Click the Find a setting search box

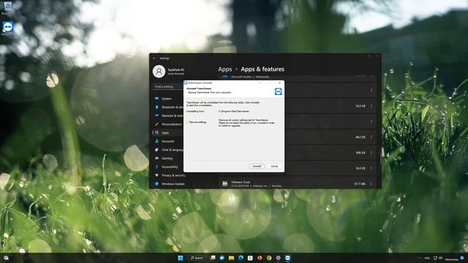(168, 86)
